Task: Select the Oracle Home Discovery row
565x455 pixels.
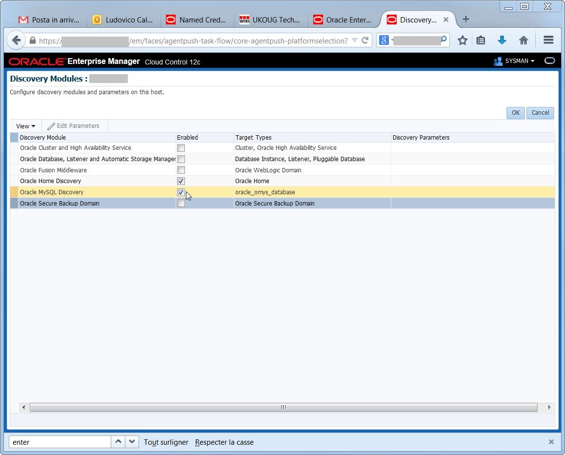Action: point(282,181)
